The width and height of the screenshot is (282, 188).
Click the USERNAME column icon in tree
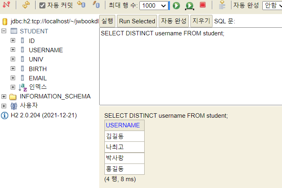tap(22, 50)
